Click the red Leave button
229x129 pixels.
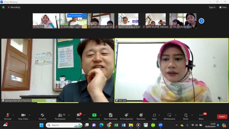(x=222, y=116)
